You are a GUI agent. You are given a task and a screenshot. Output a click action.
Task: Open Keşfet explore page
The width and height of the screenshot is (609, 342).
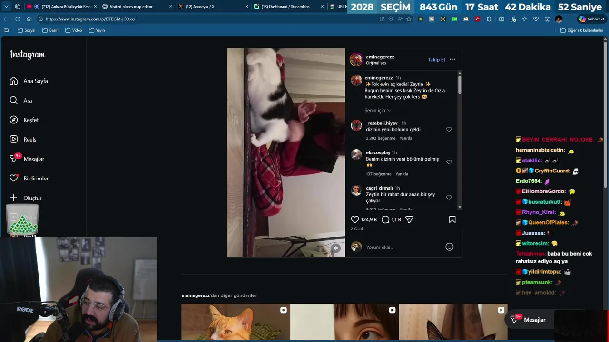point(24,120)
